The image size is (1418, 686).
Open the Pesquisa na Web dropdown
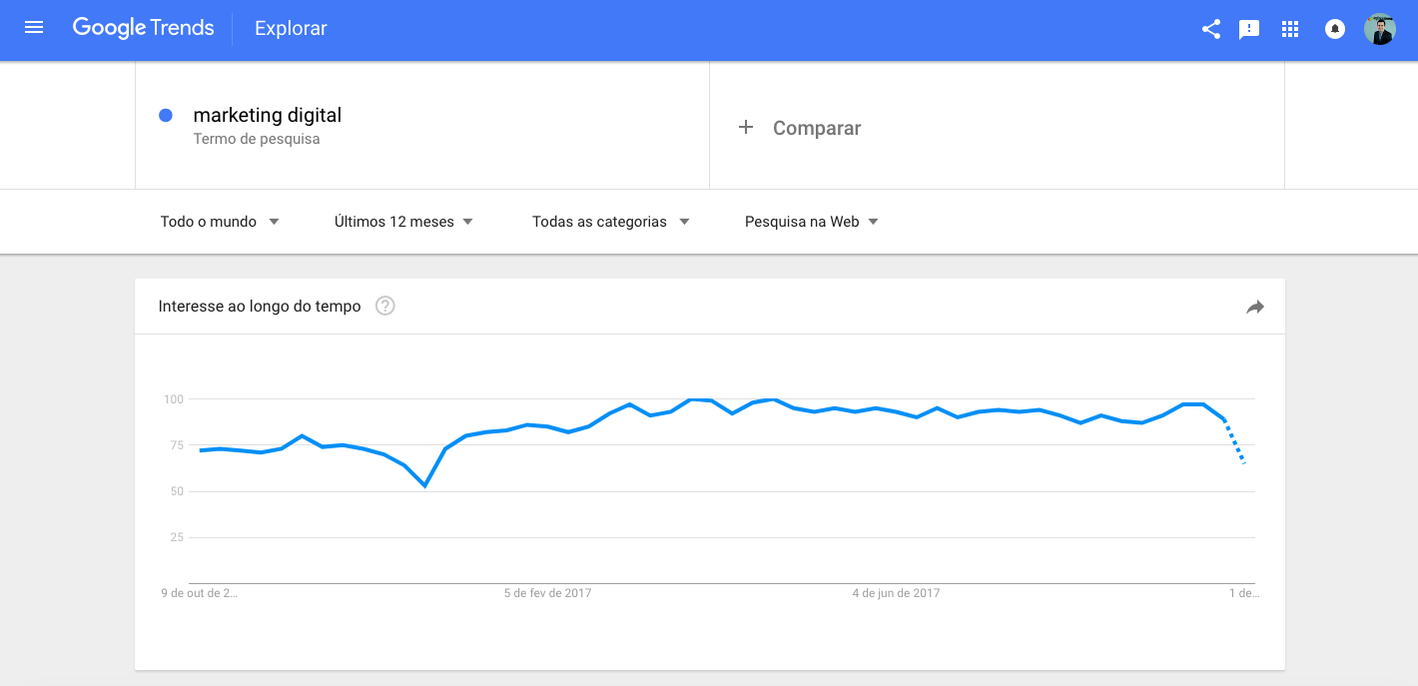tap(811, 222)
